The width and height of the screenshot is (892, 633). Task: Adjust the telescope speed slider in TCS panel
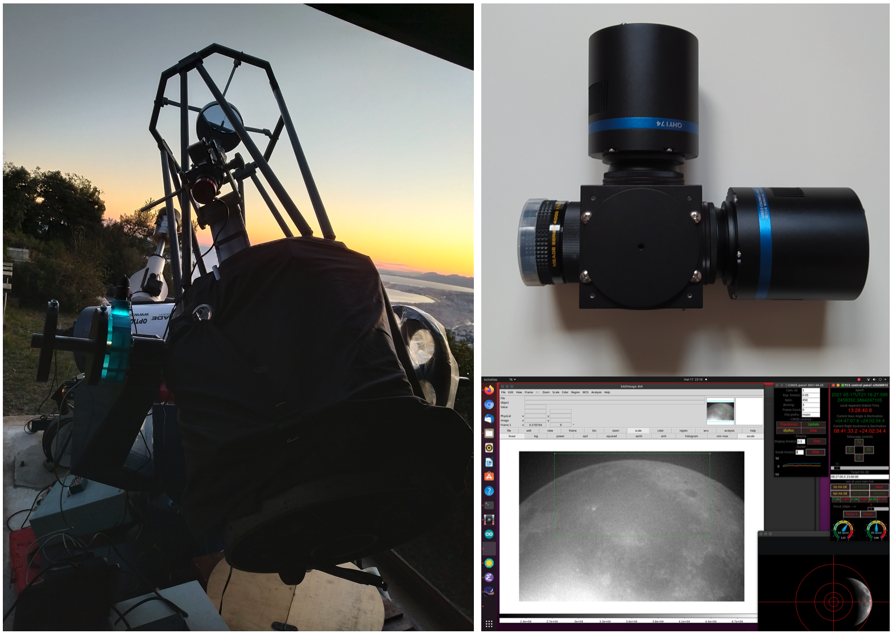(x=860, y=468)
